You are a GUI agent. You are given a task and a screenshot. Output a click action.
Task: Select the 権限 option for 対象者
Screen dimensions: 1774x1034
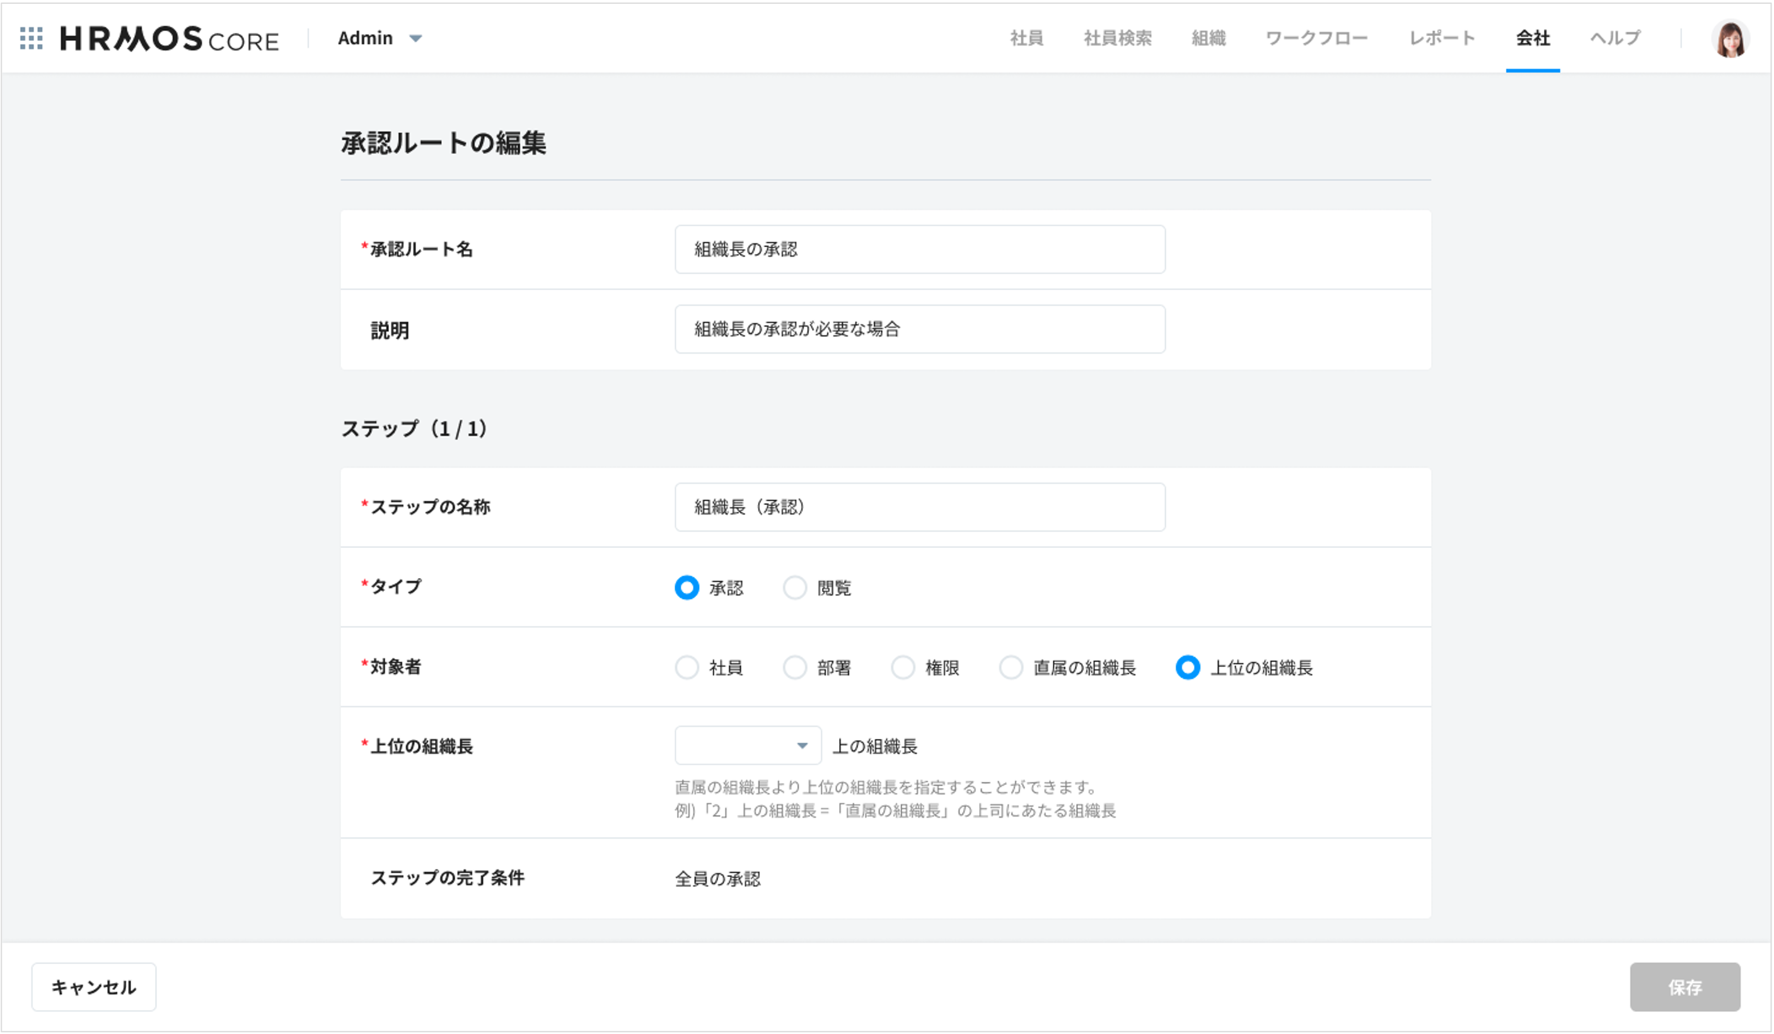pos(903,667)
